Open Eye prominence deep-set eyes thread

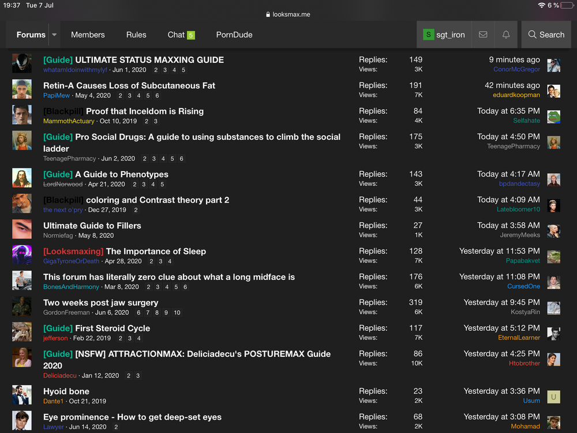click(133, 417)
